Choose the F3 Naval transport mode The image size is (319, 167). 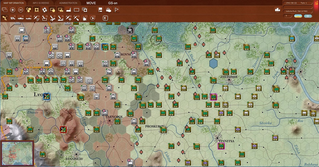[21, 18]
